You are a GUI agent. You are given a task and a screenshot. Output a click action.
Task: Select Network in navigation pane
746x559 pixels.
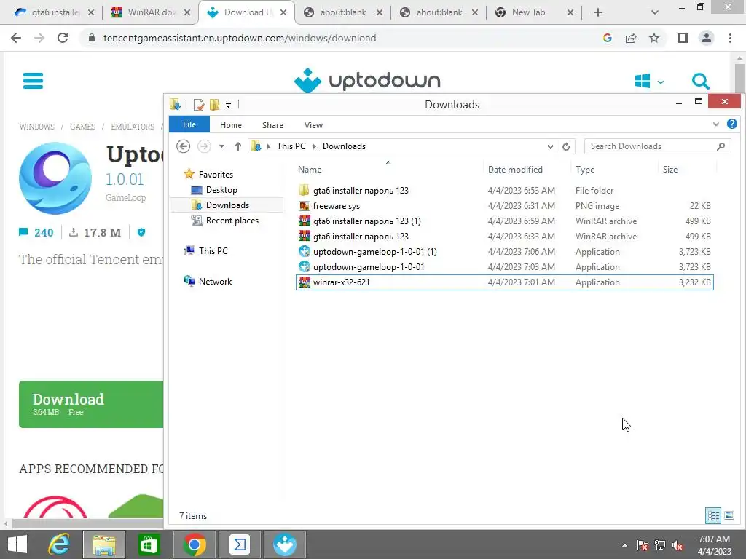[215, 282]
